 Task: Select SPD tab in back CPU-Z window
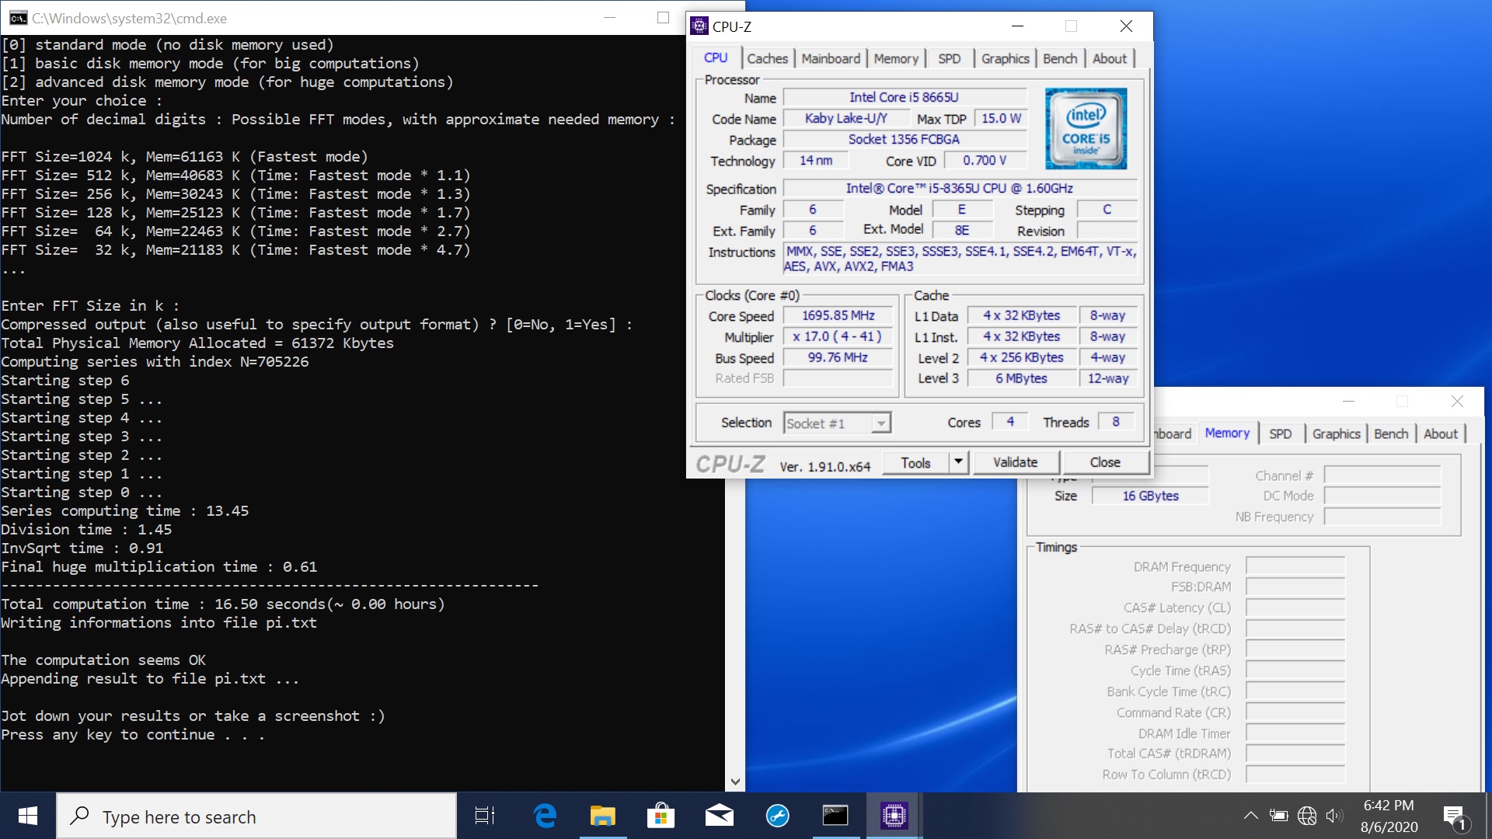pos(1280,434)
